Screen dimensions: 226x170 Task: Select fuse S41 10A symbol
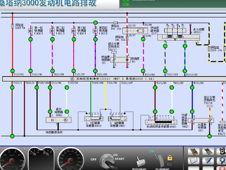[127, 38]
